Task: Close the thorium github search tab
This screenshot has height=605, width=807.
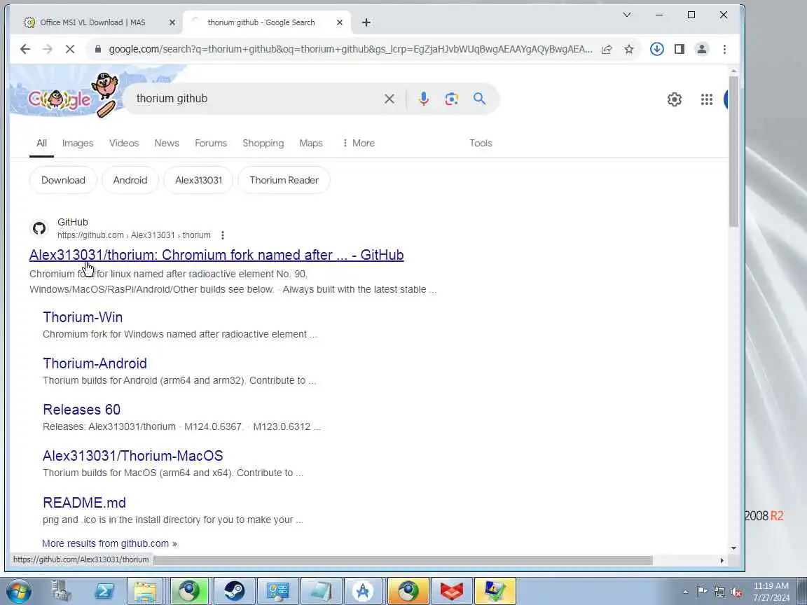Action: tap(339, 22)
